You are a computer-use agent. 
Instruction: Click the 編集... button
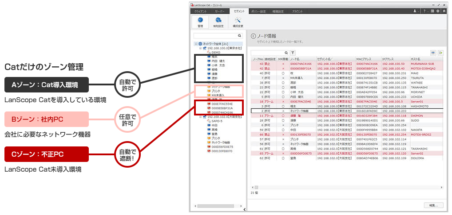(433, 205)
